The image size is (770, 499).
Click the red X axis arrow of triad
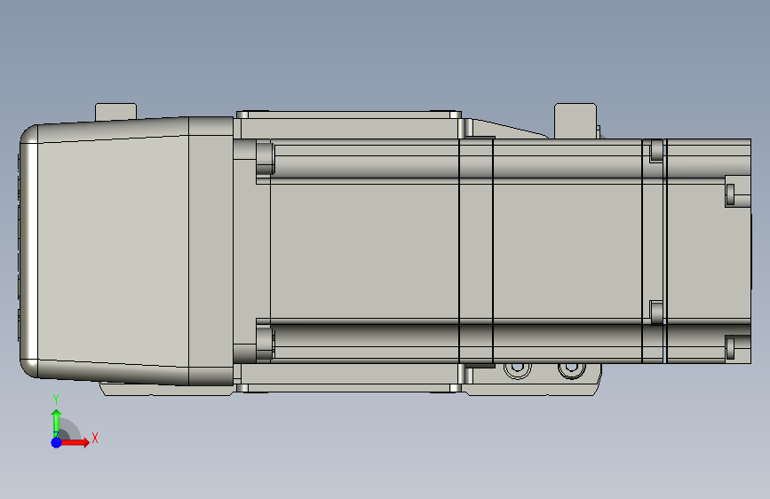click(x=75, y=442)
